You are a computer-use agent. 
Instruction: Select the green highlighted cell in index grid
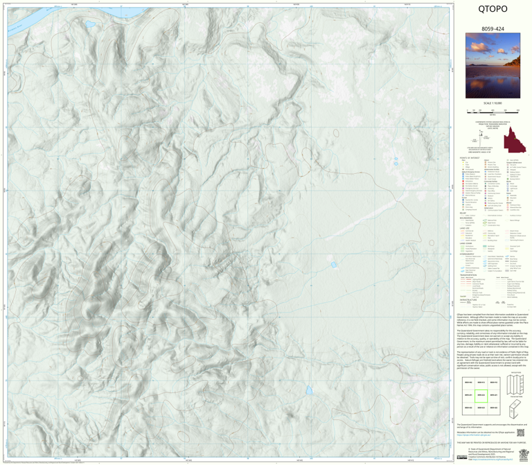(481, 396)
